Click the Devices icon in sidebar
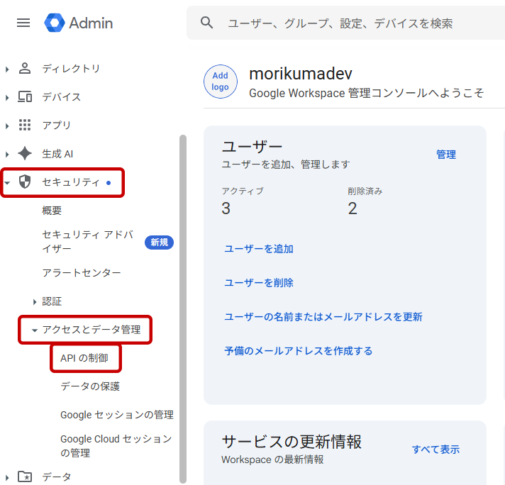505x485 pixels. (x=25, y=97)
